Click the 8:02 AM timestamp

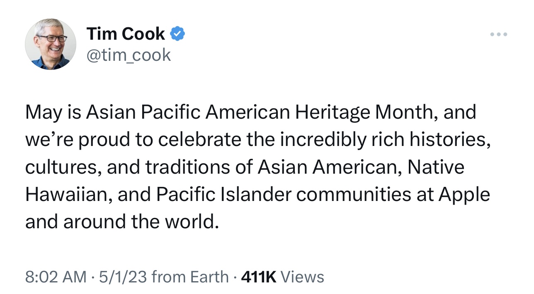56,277
